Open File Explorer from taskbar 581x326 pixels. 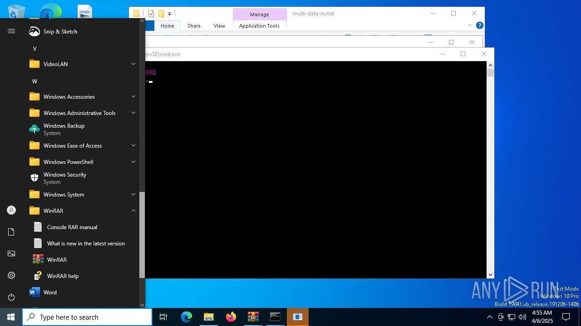(208, 317)
